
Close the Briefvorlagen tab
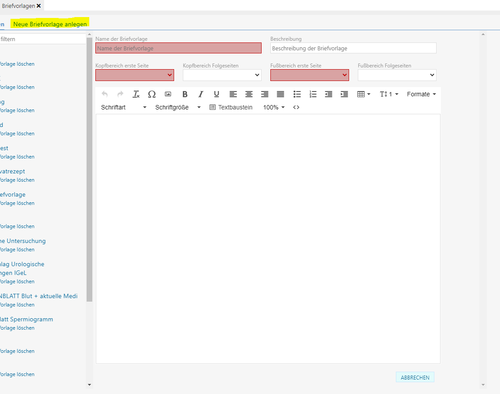point(39,6)
